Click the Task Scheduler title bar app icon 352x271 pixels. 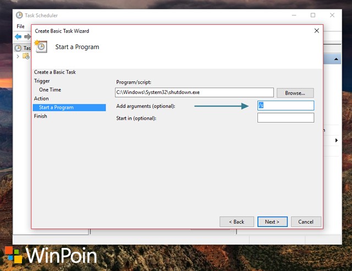[19, 15]
